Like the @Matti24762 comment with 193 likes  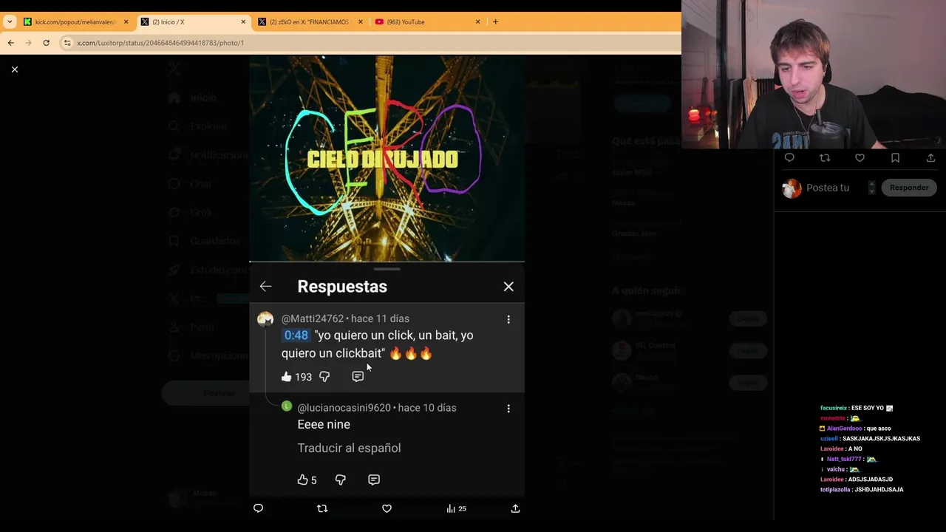(287, 377)
